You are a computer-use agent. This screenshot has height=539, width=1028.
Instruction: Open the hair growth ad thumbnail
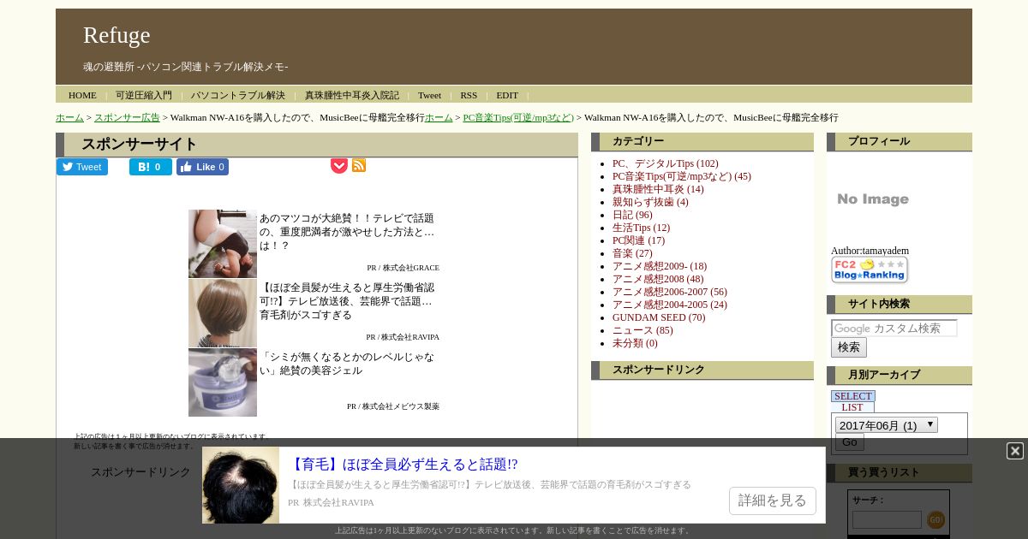click(x=223, y=313)
